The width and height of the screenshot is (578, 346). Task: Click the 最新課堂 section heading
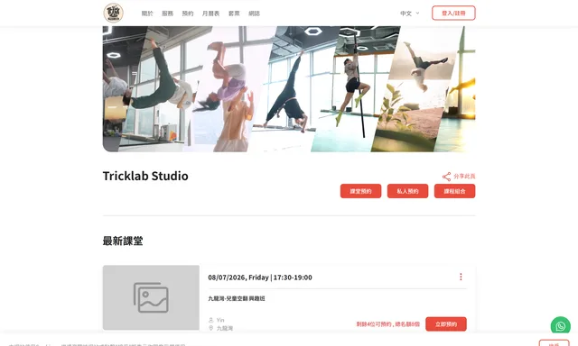[123, 241]
